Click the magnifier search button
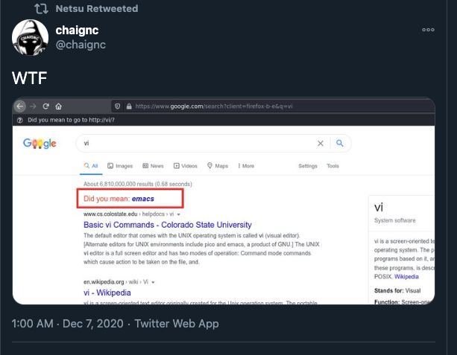457x355 pixels. [x=340, y=143]
